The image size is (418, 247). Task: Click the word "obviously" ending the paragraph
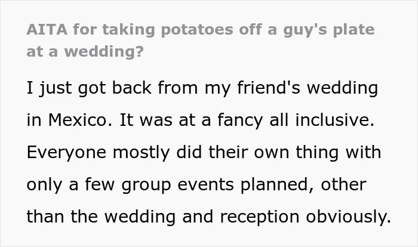pos(346,217)
